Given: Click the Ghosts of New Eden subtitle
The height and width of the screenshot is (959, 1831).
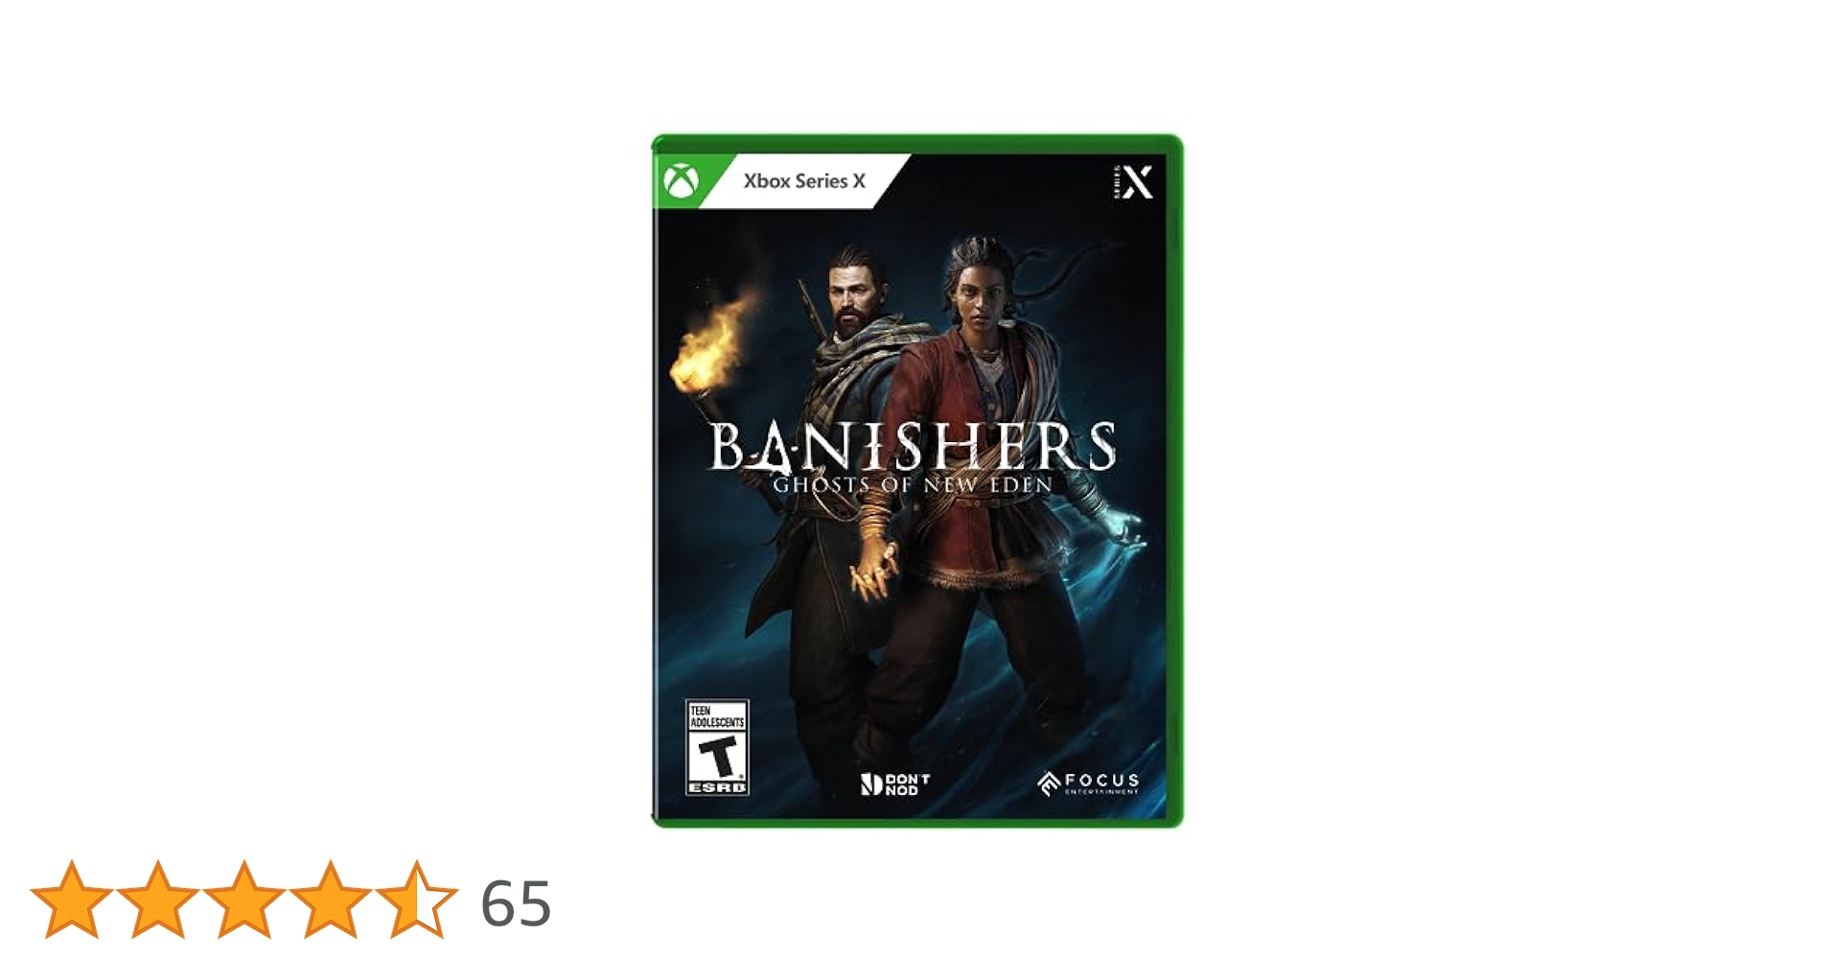Looking at the screenshot, I should (x=913, y=485).
